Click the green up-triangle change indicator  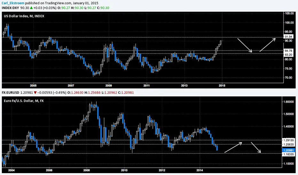31,8
